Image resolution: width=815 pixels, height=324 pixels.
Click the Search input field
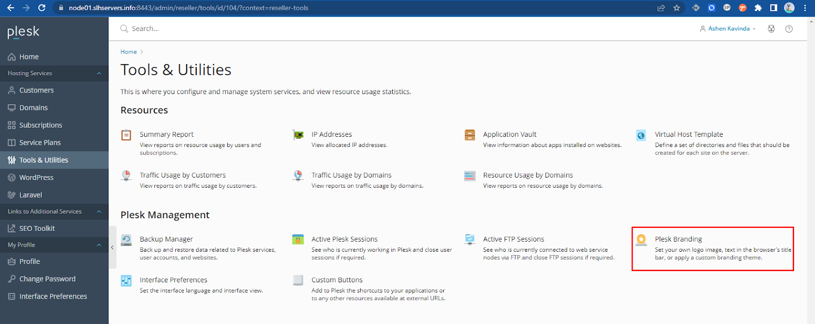204,29
